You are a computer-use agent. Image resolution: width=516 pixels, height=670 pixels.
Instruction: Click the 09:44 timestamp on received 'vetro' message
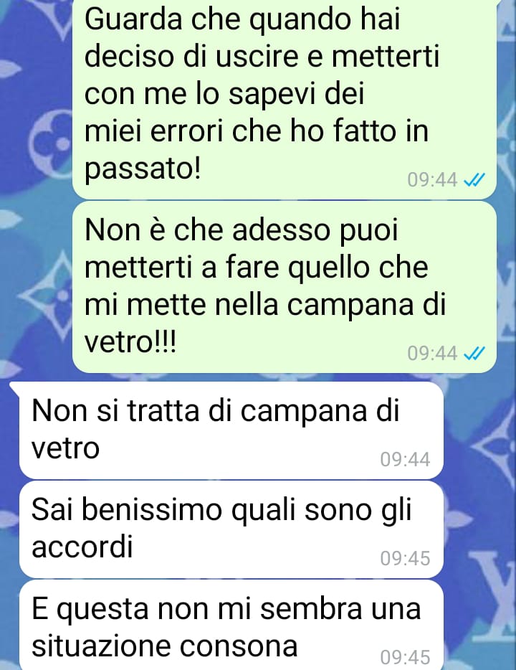tap(405, 460)
